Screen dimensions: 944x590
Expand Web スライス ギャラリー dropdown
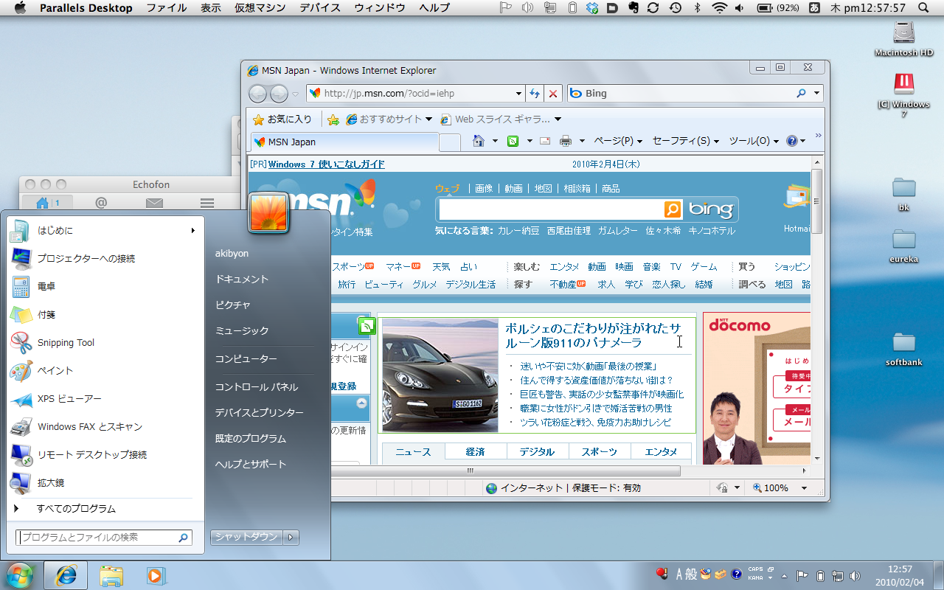coord(558,119)
